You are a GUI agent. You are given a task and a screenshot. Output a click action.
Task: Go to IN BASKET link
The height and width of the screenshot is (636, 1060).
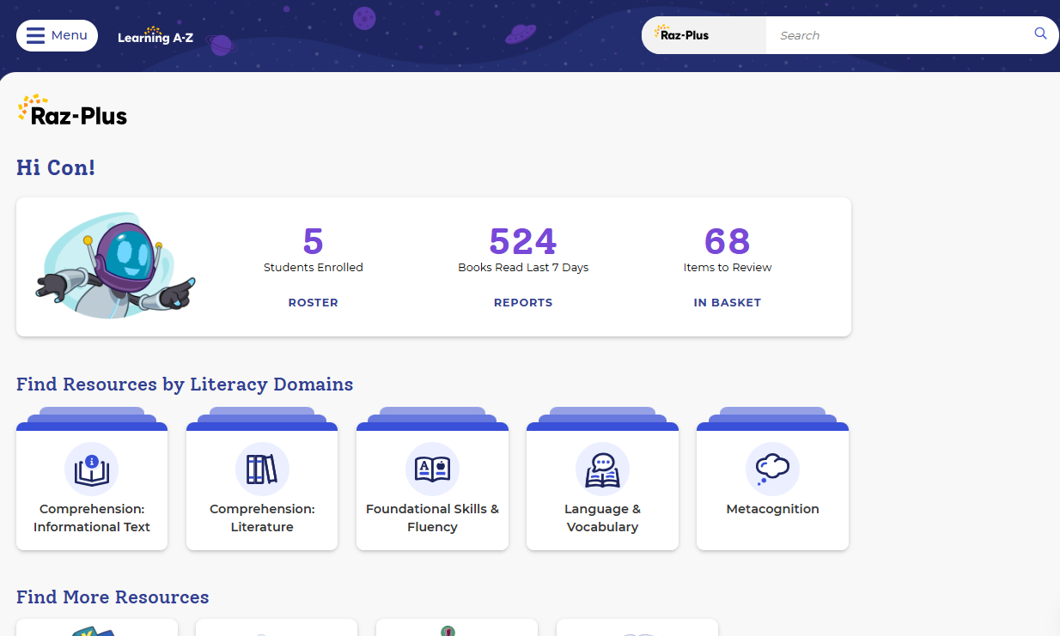[727, 302]
